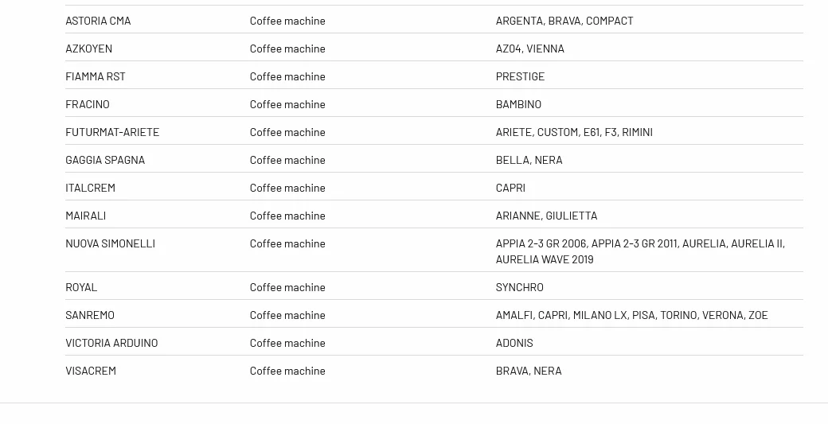Viewport: 828px width, 424px height.
Task: Select the ROYAL brand entry
Action: [81, 287]
